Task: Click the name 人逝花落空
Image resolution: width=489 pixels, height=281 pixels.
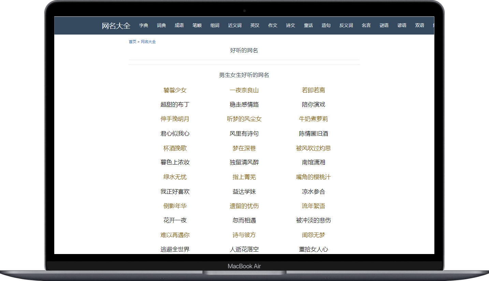Action: [x=244, y=249]
